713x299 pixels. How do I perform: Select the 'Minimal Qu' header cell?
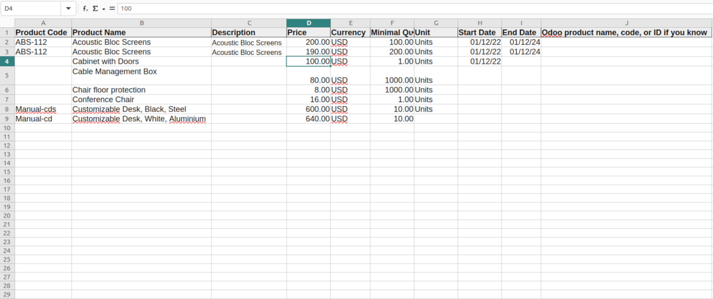coord(392,33)
